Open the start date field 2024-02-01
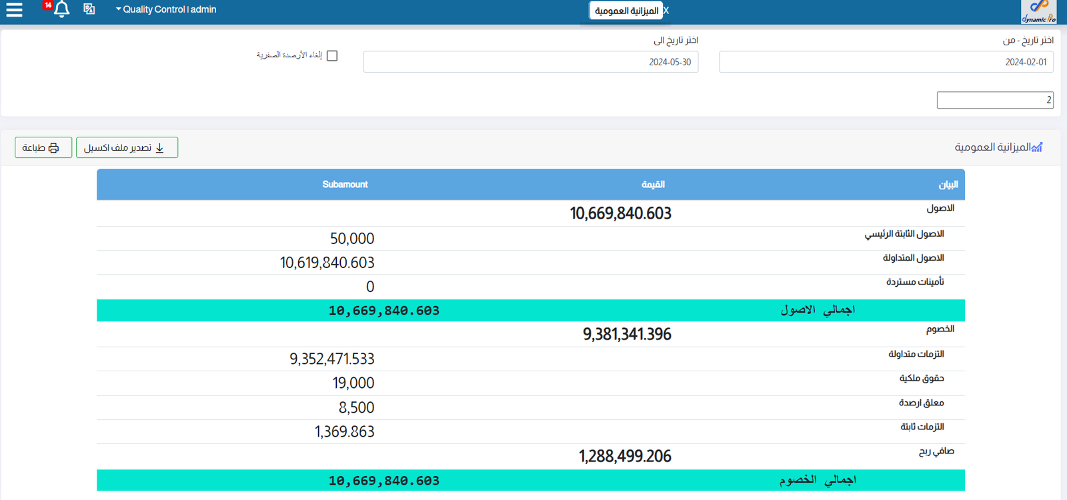The width and height of the screenshot is (1067, 500). tap(886, 62)
